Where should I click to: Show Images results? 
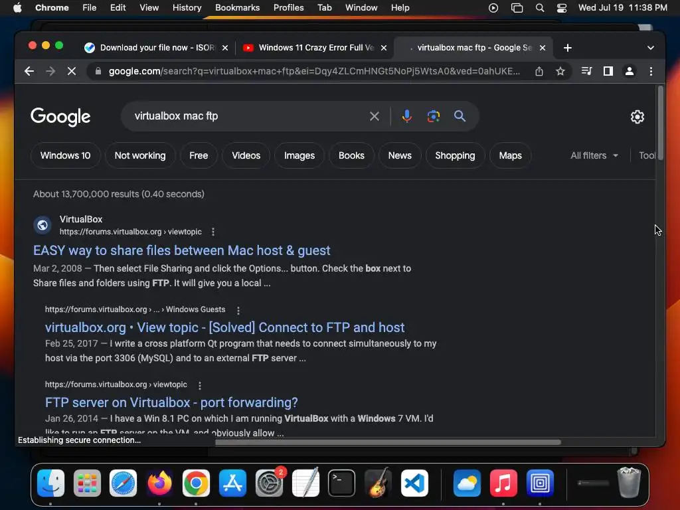(x=299, y=155)
